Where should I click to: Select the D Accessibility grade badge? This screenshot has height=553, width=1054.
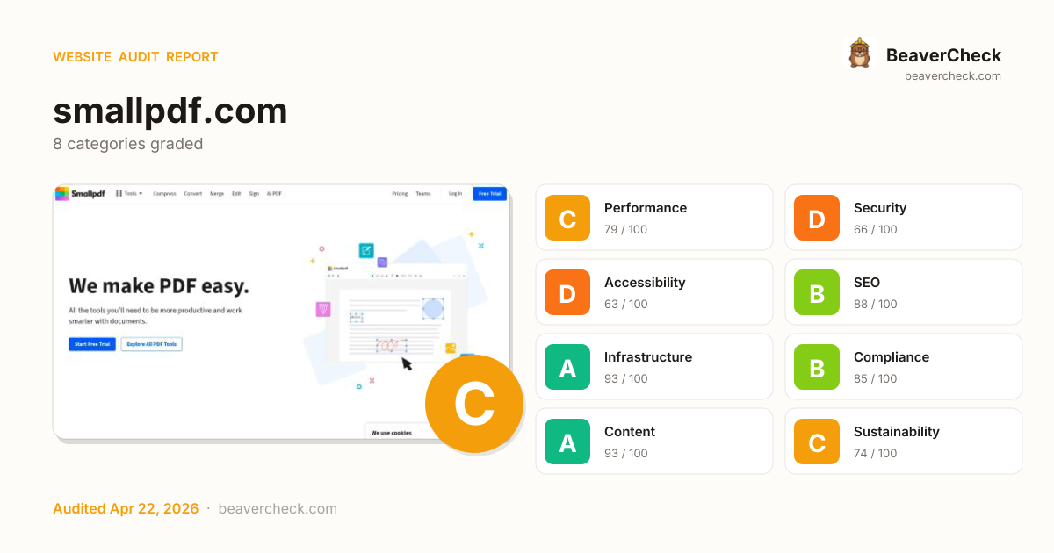(x=567, y=292)
